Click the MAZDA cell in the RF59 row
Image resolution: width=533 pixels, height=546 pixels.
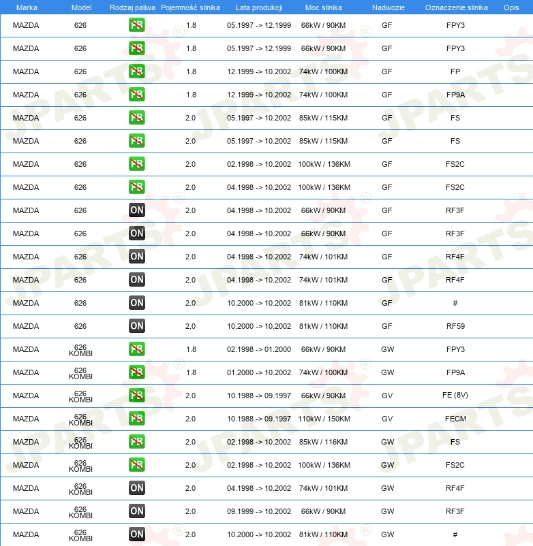pos(26,326)
